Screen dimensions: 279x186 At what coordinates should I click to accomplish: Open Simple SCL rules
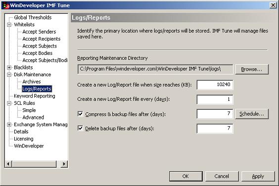point(29,110)
